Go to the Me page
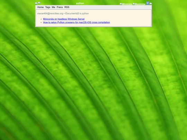Viewport: 187px width, 140px height. [53, 7]
